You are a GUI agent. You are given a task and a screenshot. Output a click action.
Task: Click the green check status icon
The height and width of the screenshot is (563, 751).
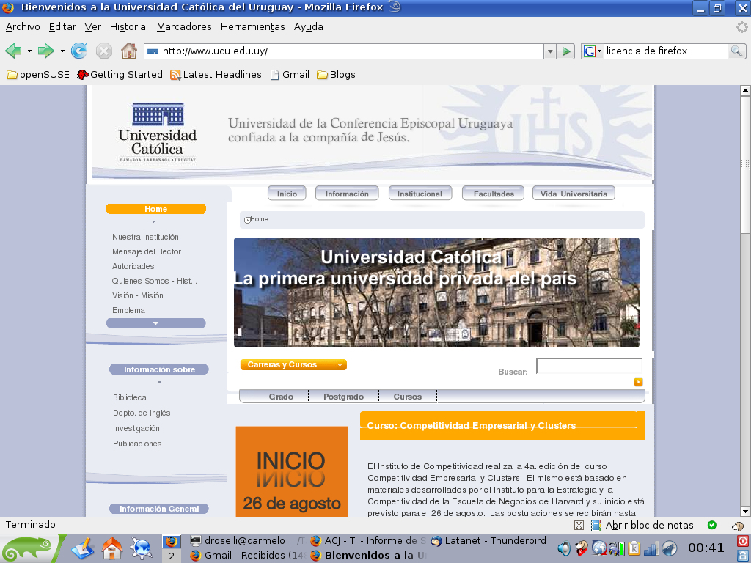click(711, 525)
